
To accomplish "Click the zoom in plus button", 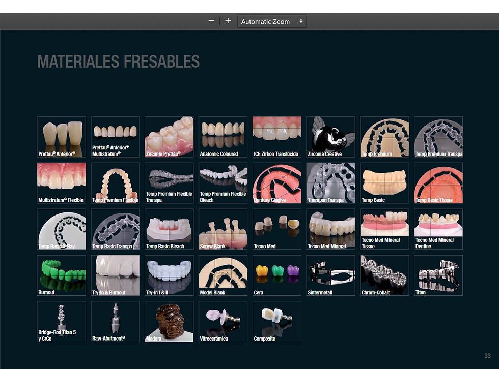I will click(228, 21).
